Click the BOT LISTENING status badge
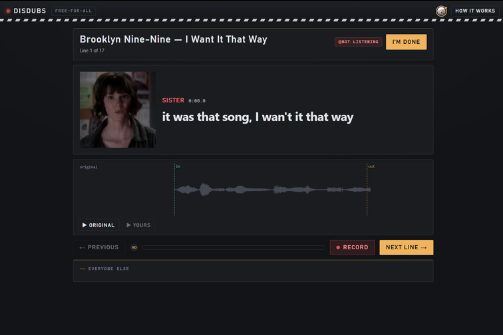Viewport: 503px width, 335px height. tap(359, 42)
